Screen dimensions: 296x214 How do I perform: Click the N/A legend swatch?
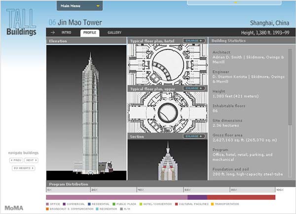point(121,209)
